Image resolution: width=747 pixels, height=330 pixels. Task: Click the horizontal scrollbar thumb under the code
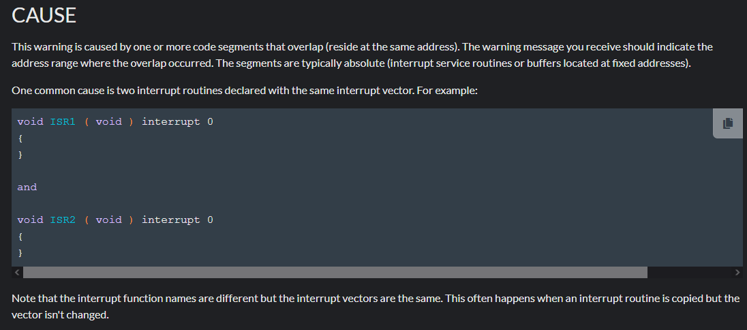click(335, 272)
